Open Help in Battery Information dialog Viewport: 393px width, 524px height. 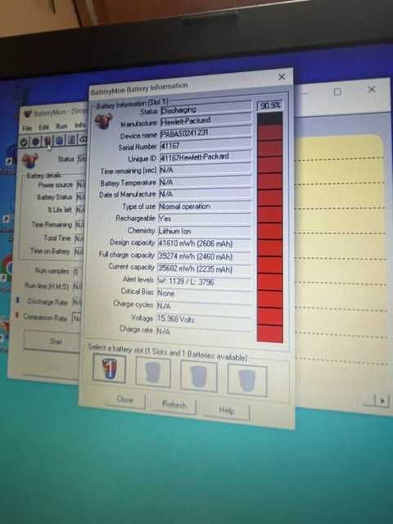pos(227,410)
